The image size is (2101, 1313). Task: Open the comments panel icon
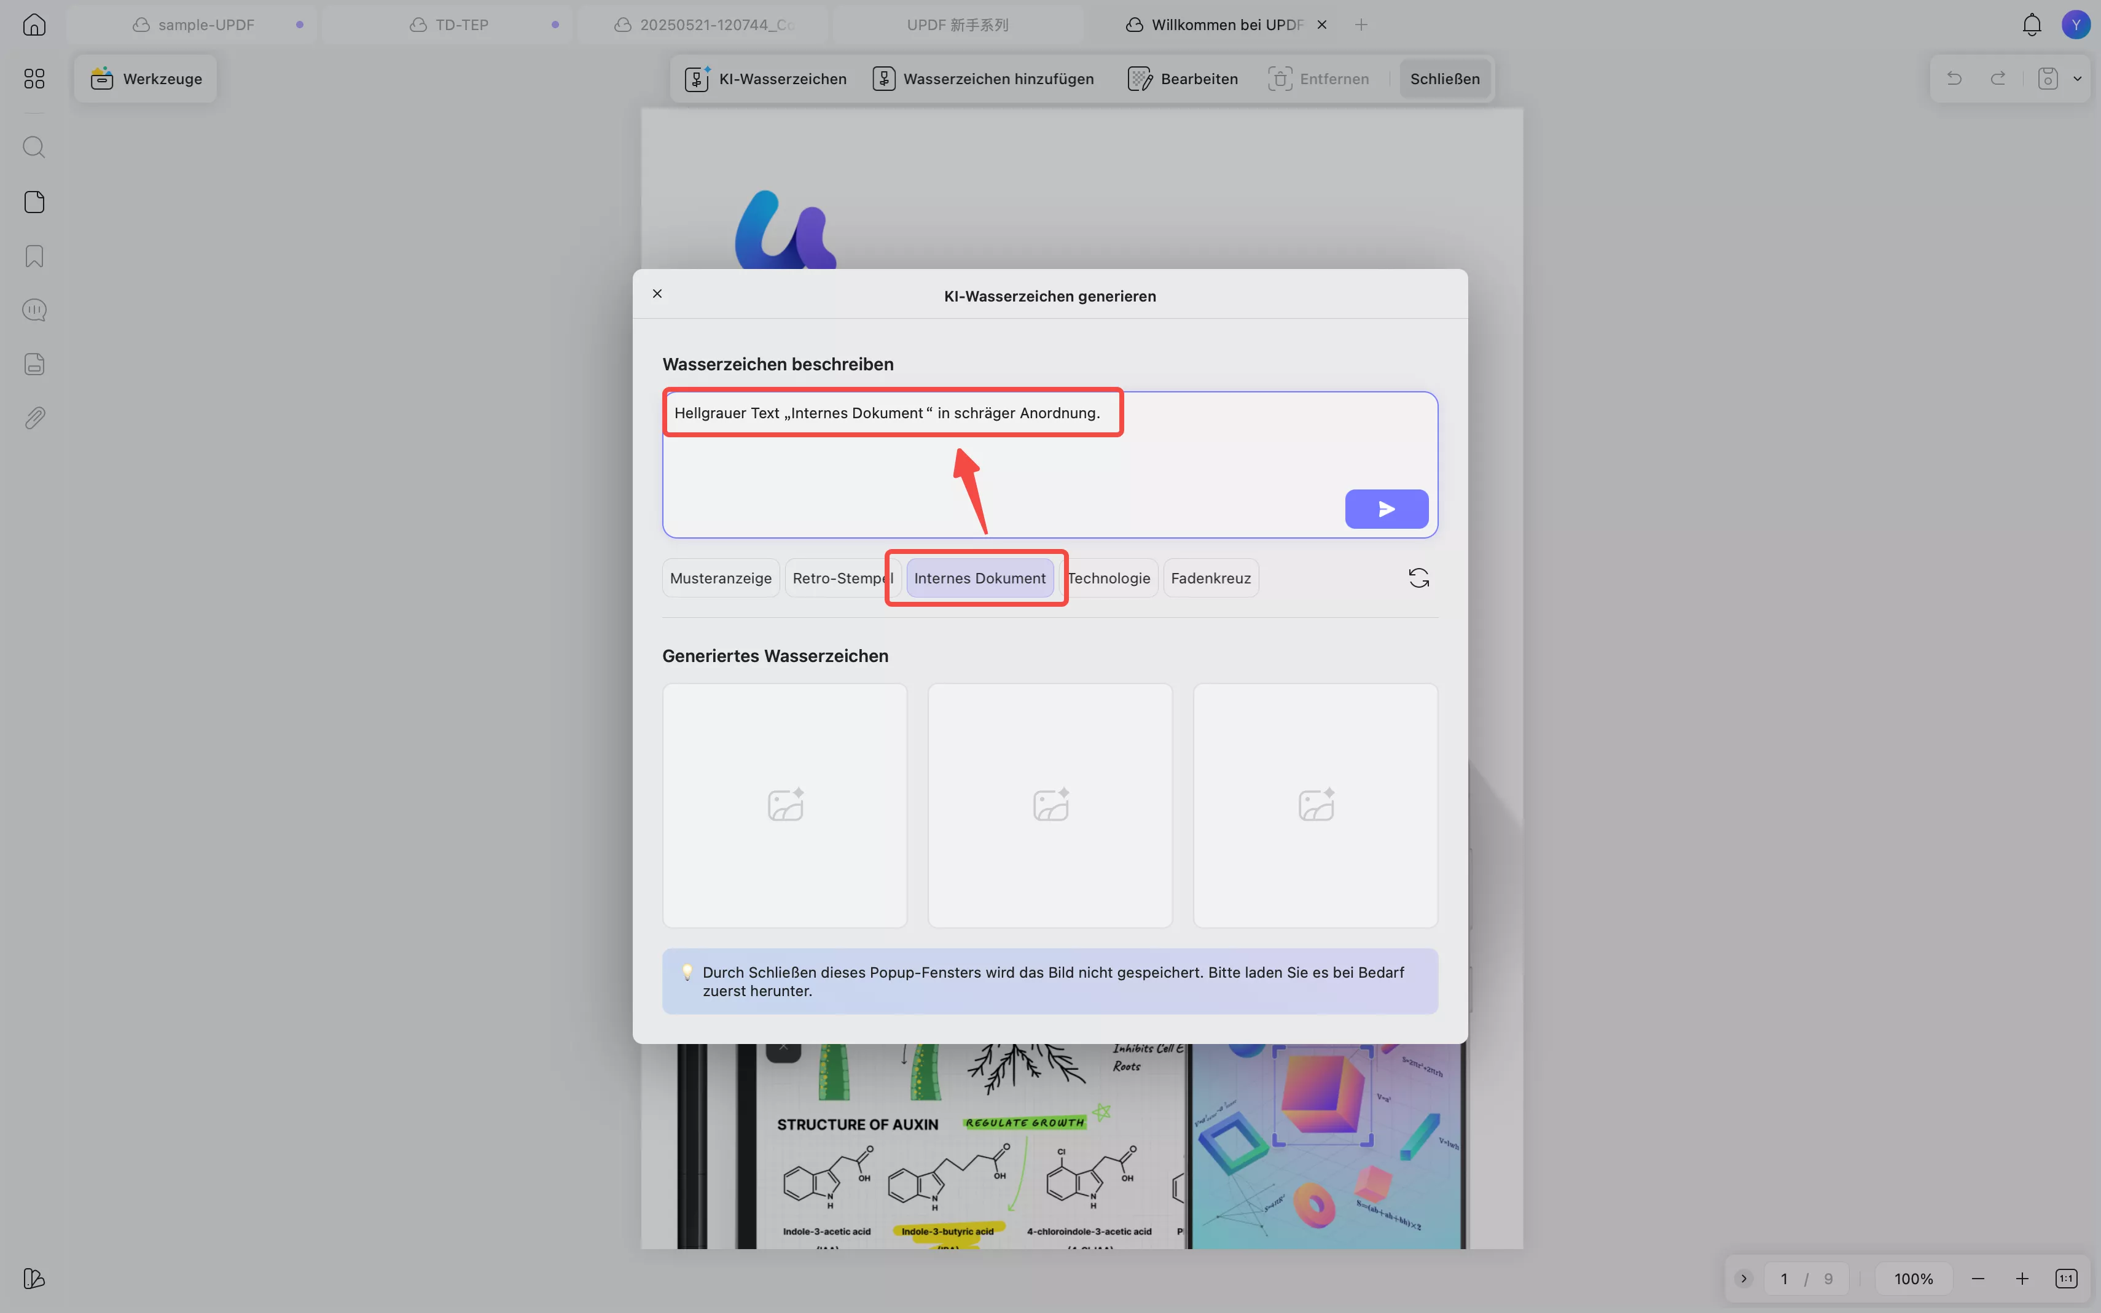tap(34, 310)
